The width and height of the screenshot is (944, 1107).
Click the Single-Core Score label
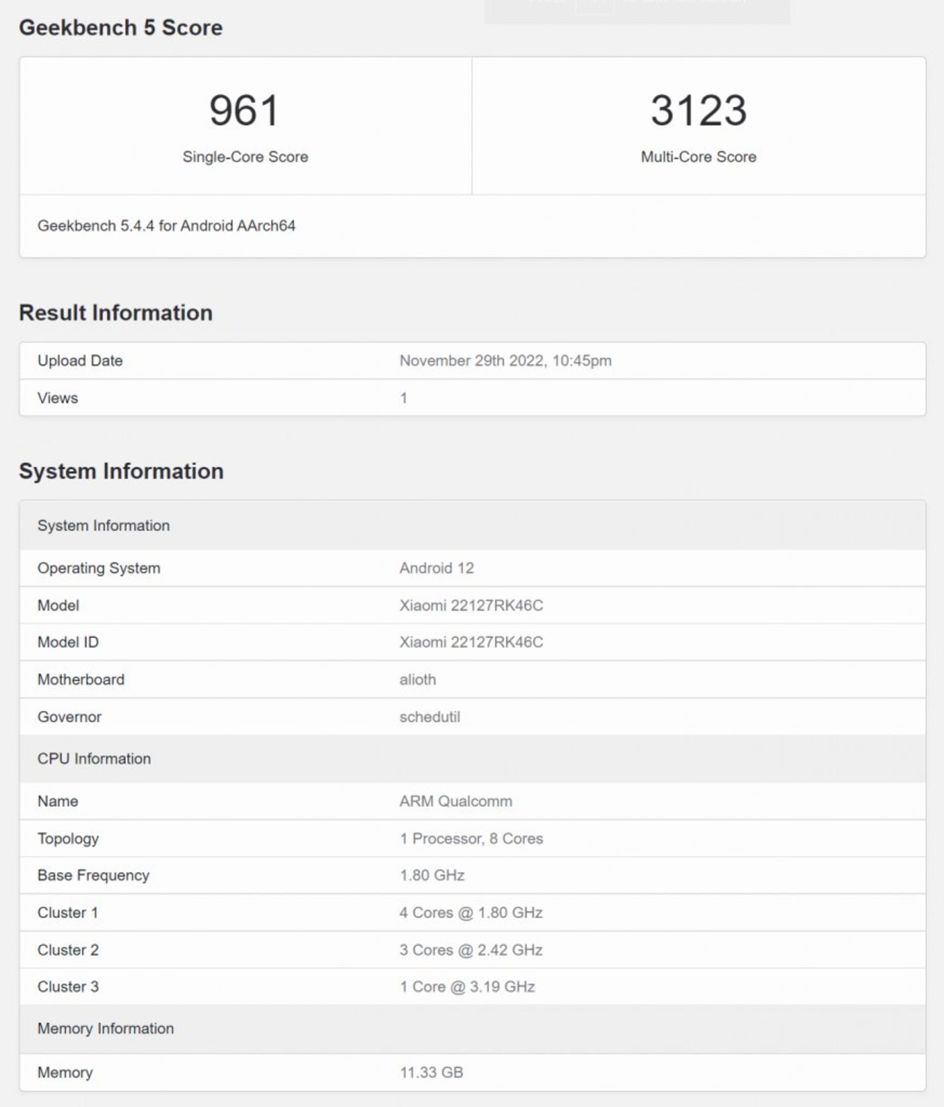pyautogui.click(x=245, y=156)
